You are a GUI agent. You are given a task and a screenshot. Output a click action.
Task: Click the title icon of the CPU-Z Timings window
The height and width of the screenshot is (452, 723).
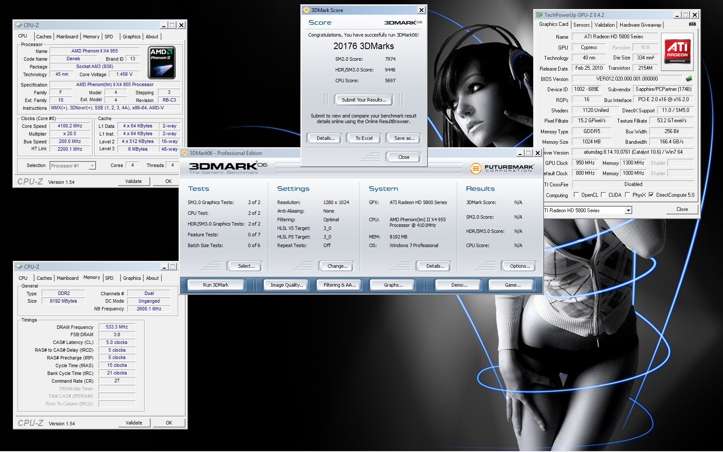point(19,266)
